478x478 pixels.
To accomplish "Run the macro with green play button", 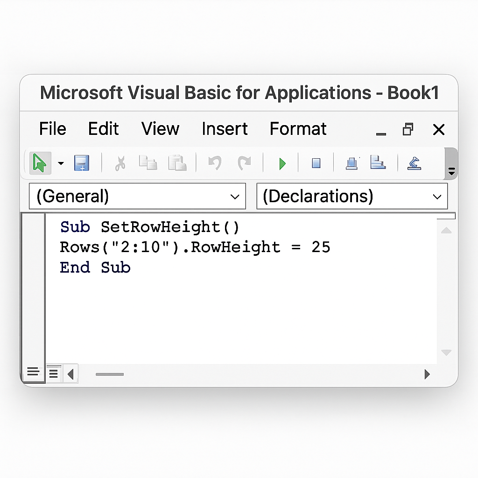I will point(282,164).
